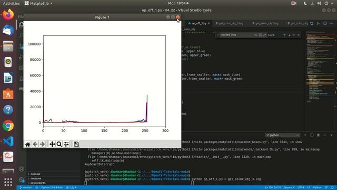Viewport: 337px width, 190px height.
Task: Toggle Match Whole Word in find widget
Action: [x=260, y=35]
